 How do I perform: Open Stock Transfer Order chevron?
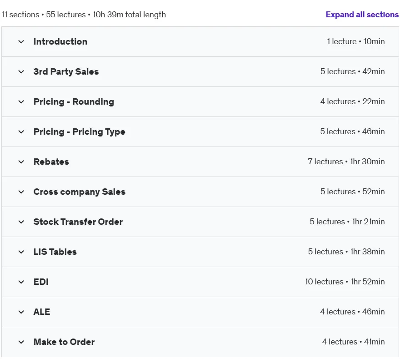point(21,222)
